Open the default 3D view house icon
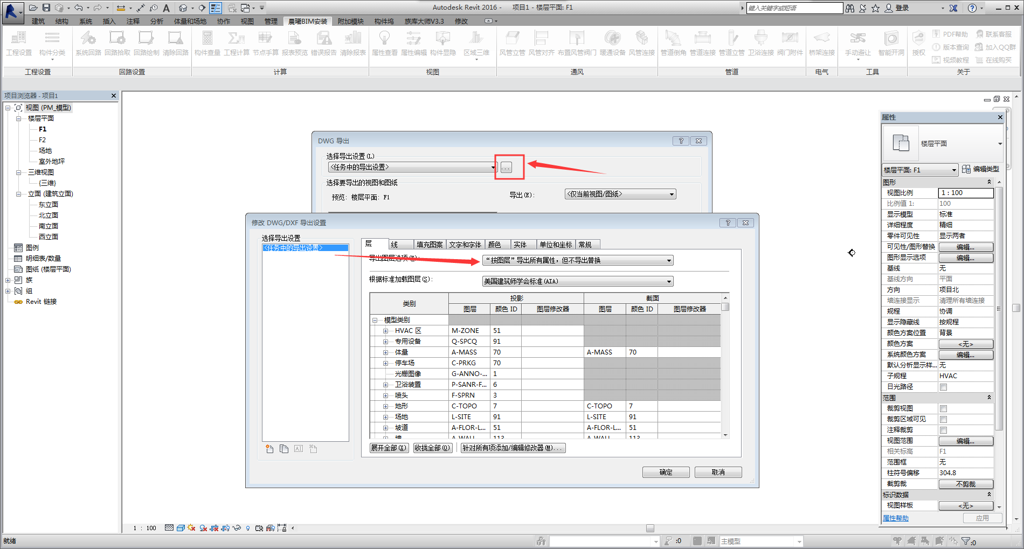The width and height of the screenshot is (1024, 549). (x=183, y=8)
